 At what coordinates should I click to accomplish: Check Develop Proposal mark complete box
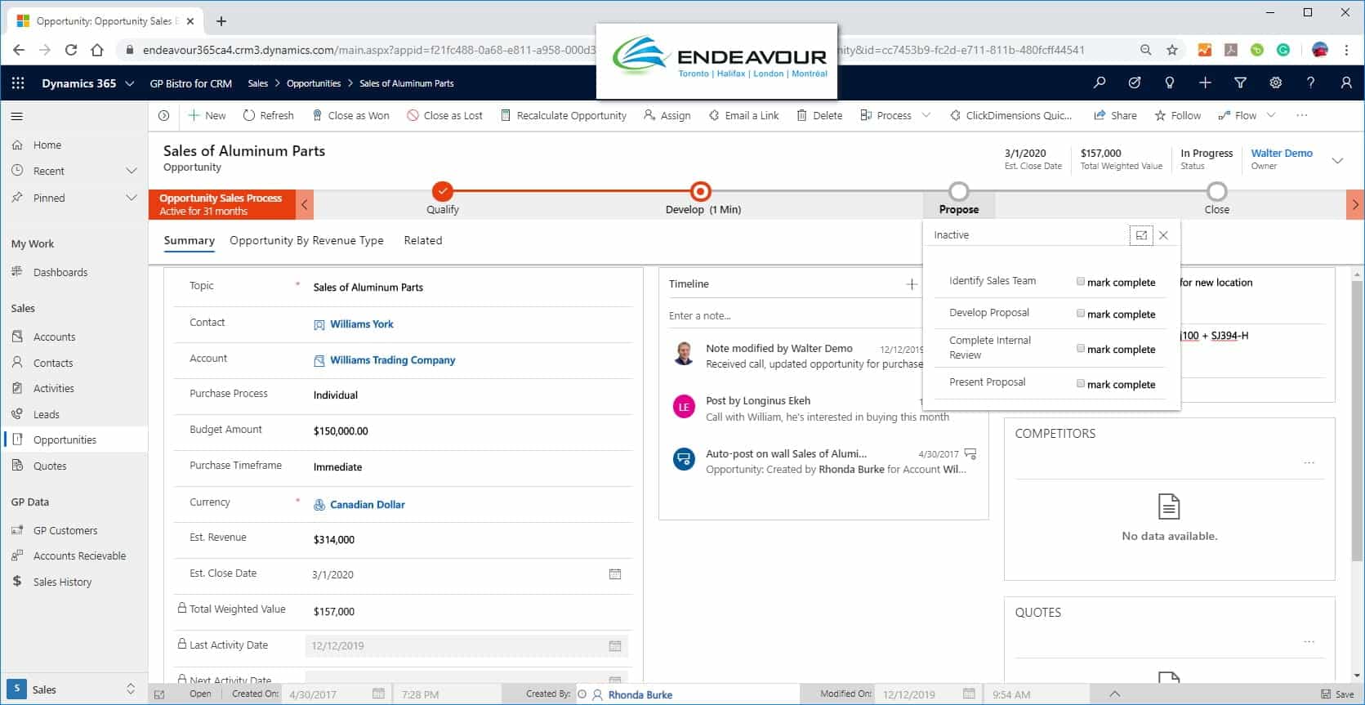tap(1081, 314)
